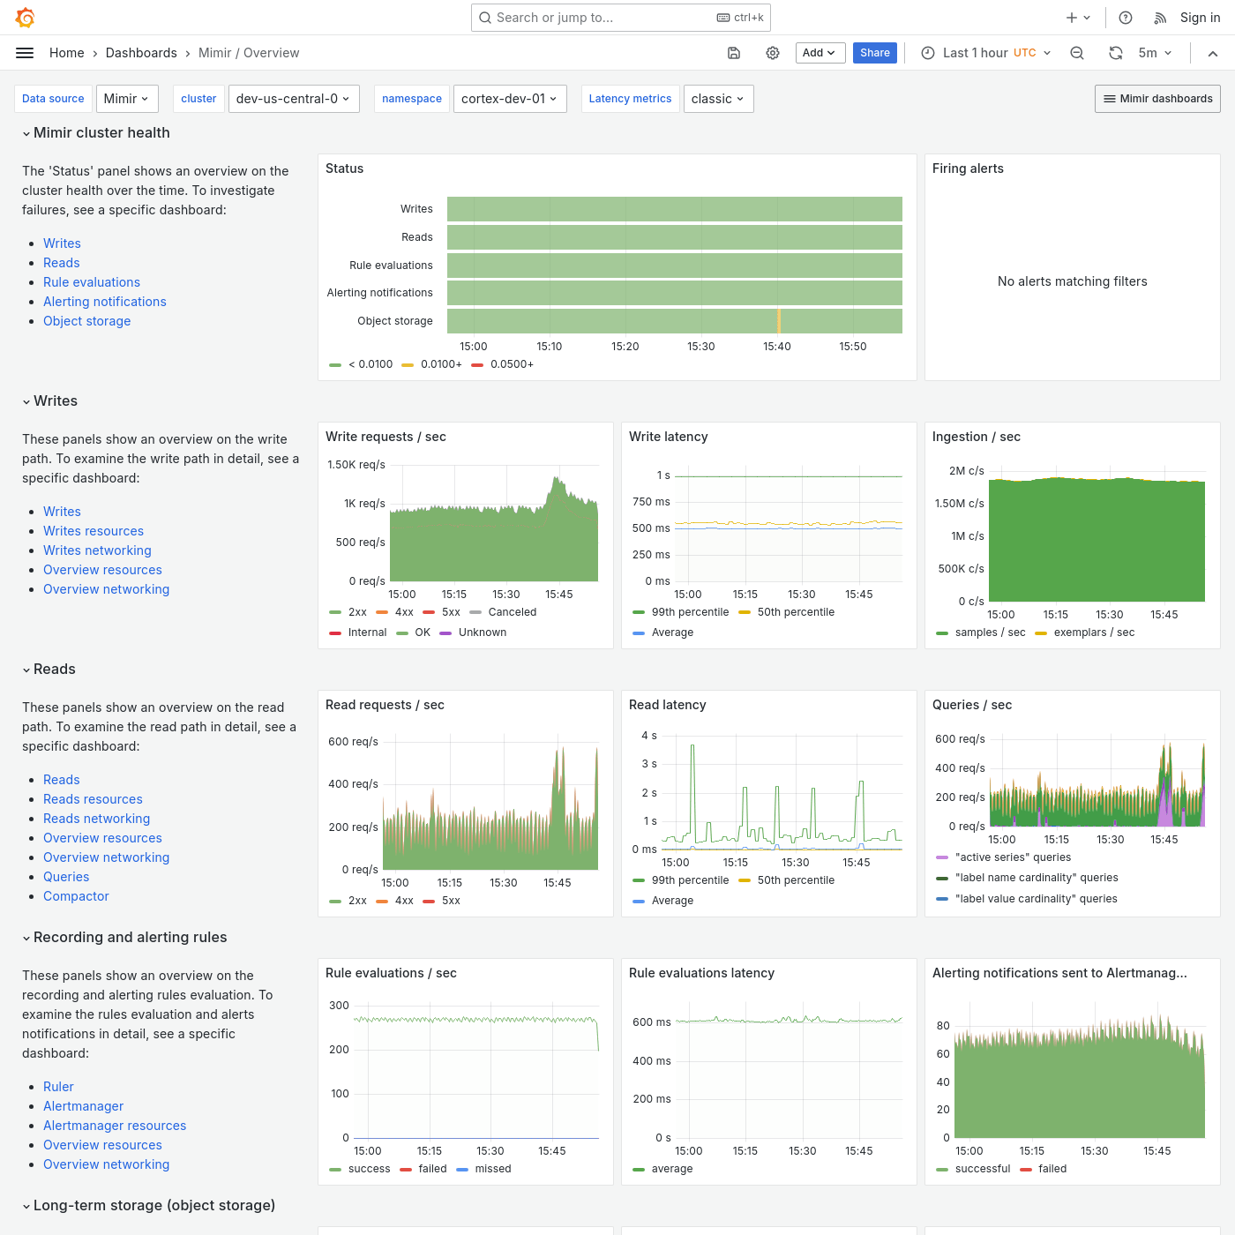Save the dashboard using the save icon

733,53
